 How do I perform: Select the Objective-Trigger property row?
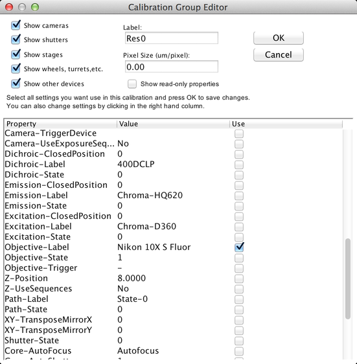pos(173,268)
